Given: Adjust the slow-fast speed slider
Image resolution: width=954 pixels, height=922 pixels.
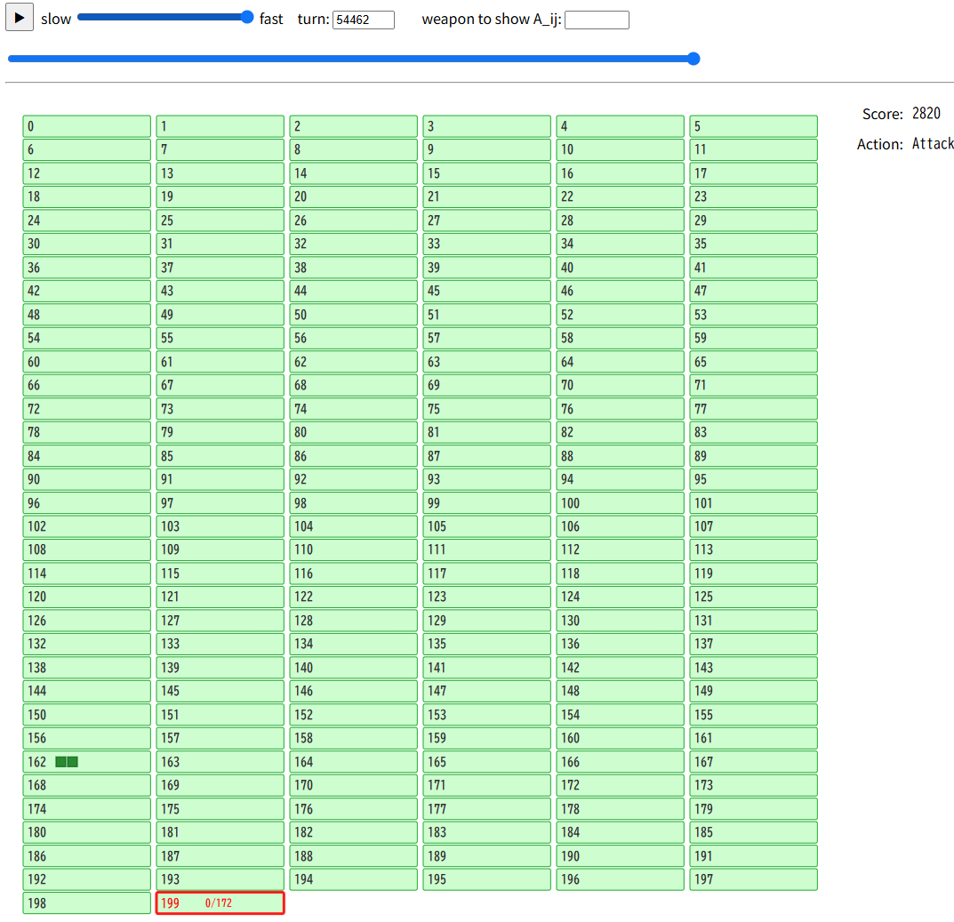Looking at the screenshot, I should [x=164, y=17].
